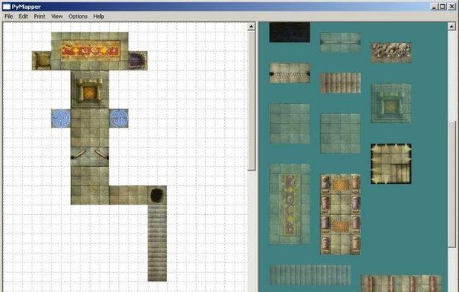Select the red banquet carpet tile on map
459x292 pixels.
click(90, 51)
